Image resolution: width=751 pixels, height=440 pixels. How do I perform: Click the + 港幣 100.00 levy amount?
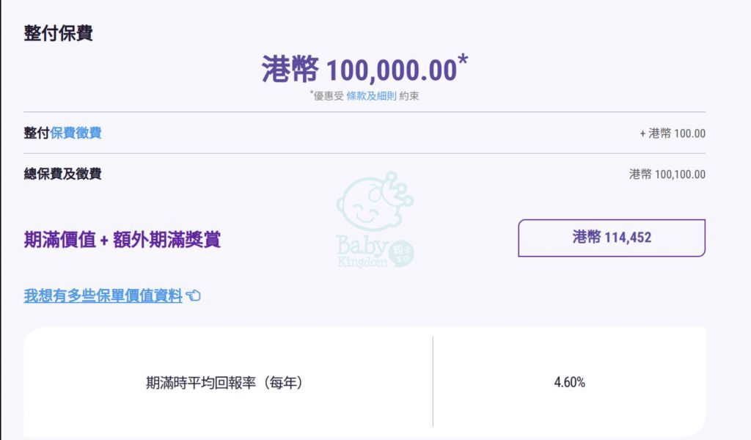(673, 133)
